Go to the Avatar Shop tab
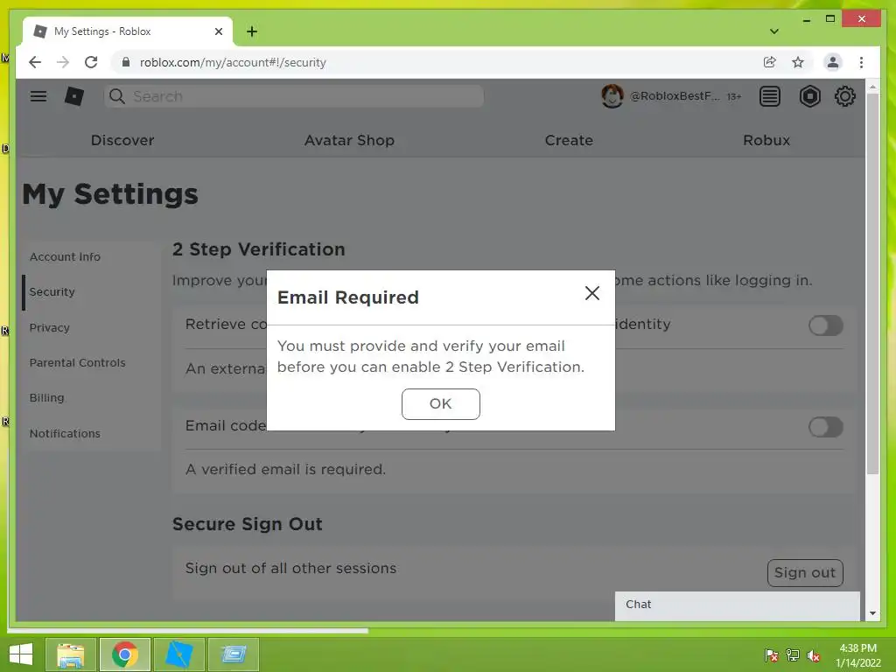 [349, 140]
